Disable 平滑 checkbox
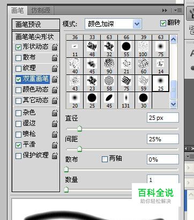The height and width of the screenshot is (220, 194). click(18, 145)
